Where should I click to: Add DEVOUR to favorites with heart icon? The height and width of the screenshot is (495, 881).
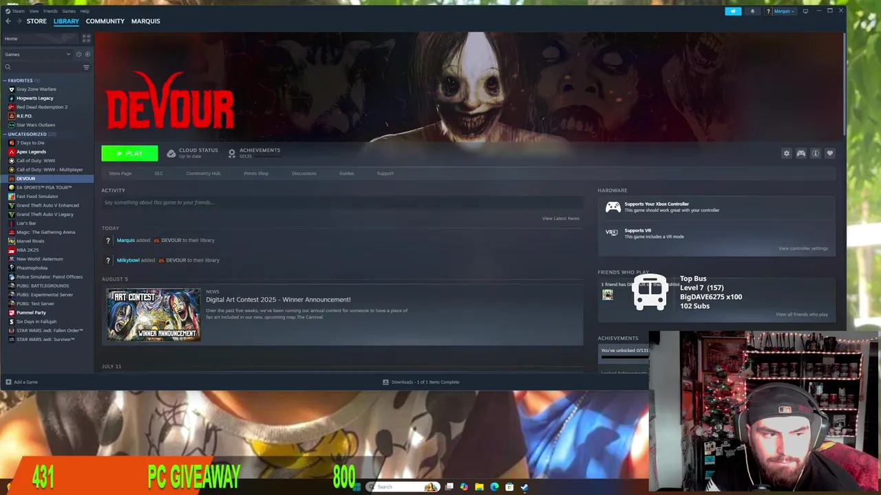click(x=830, y=153)
